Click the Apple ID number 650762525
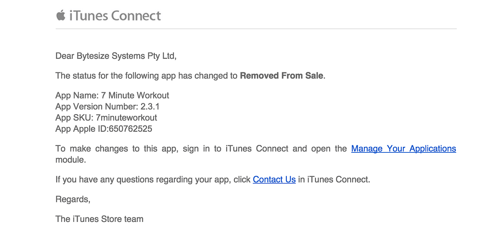The height and width of the screenshot is (235, 497). point(131,129)
